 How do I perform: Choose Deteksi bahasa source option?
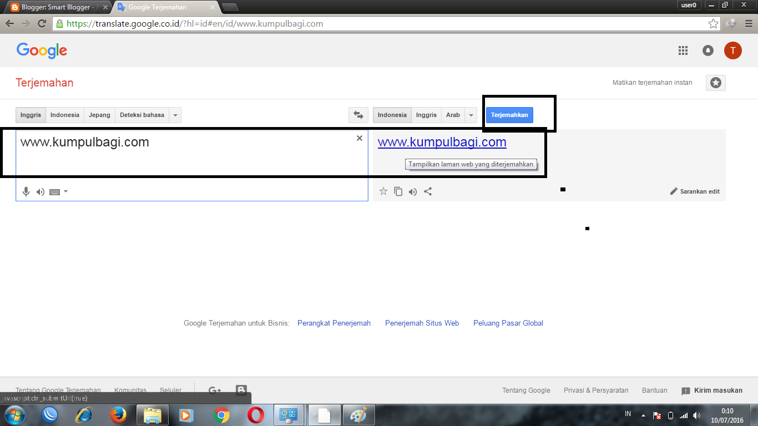pyautogui.click(x=142, y=115)
